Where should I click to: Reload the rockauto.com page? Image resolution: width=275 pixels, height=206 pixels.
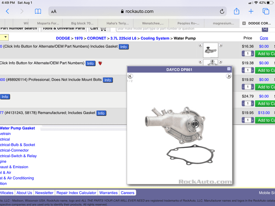(222, 12)
